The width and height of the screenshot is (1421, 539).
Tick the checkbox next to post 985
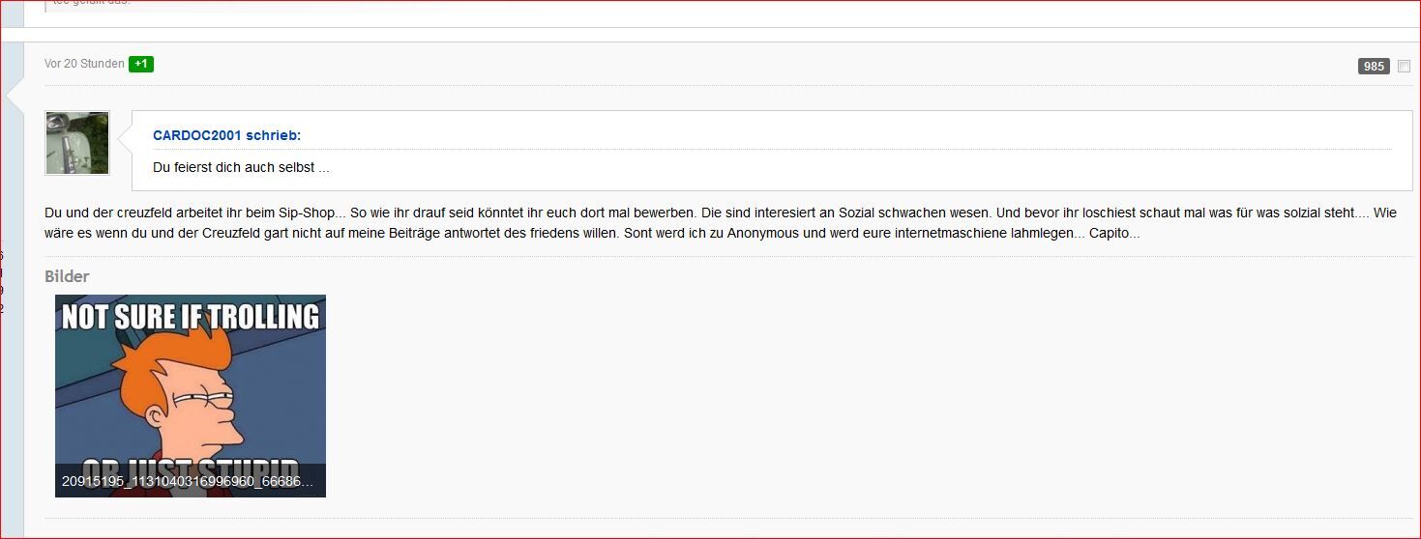click(x=1404, y=67)
